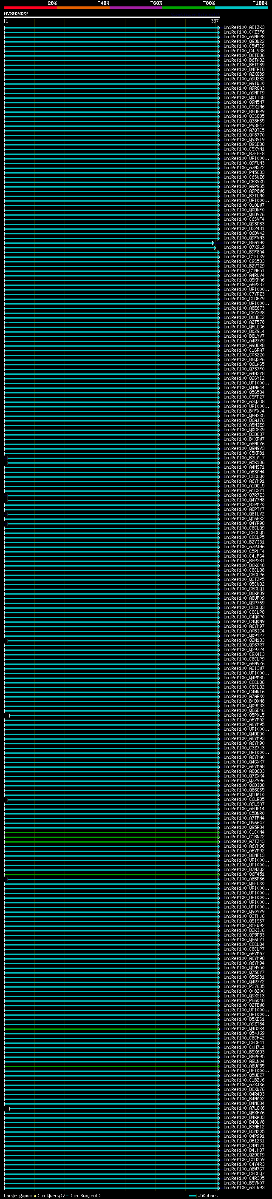Select hit label UniRef100_Q4Y7H8
Viewport: 272px width, 1199px height.
(244, 500)
